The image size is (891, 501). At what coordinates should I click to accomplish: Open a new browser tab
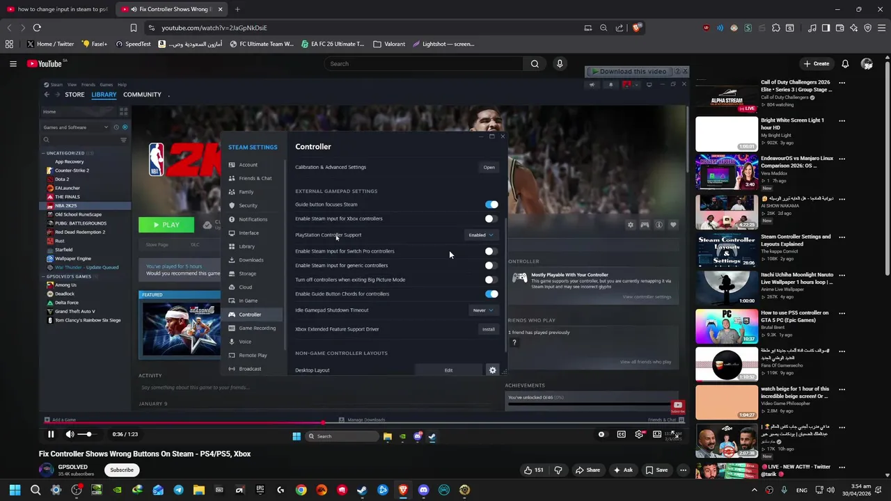(x=237, y=9)
